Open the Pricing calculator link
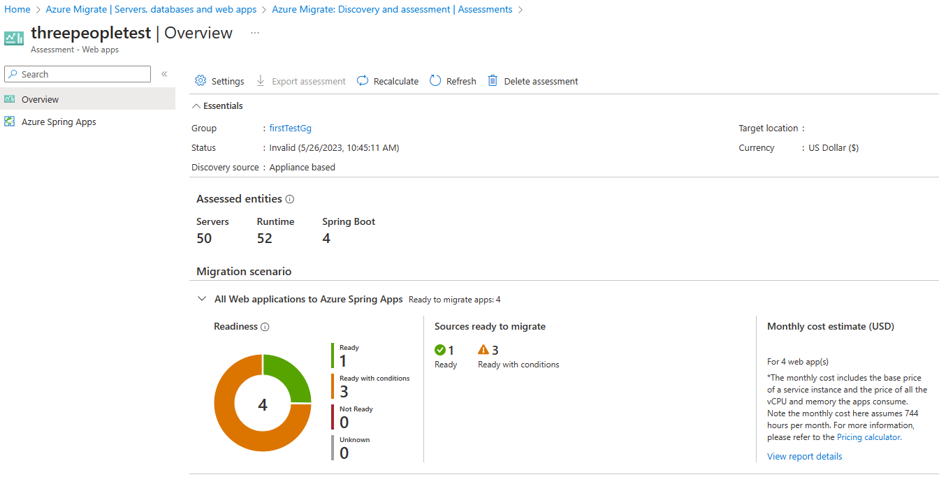 pos(868,437)
